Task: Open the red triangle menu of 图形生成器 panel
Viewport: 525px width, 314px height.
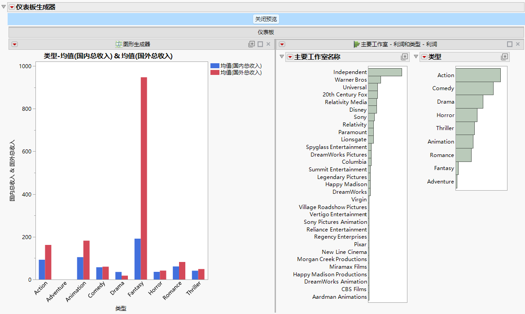Action: pos(14,44)
